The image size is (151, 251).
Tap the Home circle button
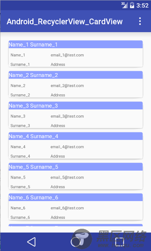click(75, 242)
